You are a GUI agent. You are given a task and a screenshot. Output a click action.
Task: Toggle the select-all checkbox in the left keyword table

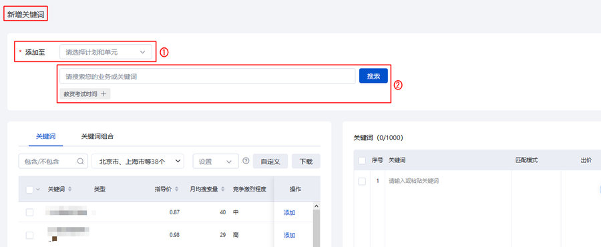pyautogui.click(x=29, y=189)
